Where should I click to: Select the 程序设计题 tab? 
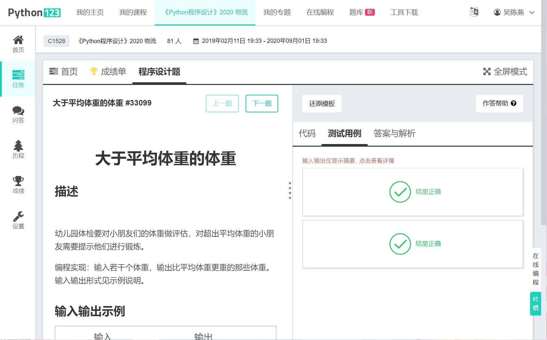160,72
